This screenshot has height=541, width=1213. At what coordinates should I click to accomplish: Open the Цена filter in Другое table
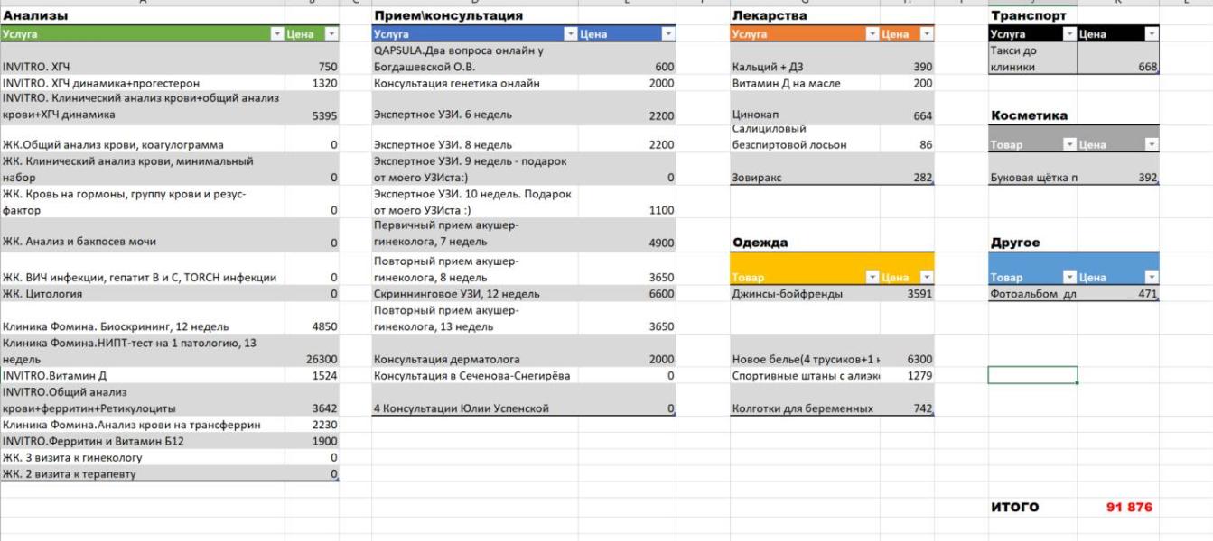click(1151, 276)
